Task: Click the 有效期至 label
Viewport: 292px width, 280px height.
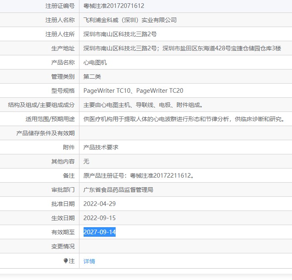Action: coord(63,232)
